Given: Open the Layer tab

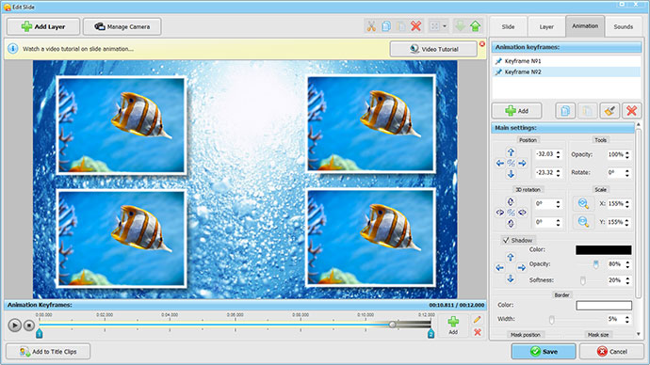Looking at the screenshot, I should [546, 26].
